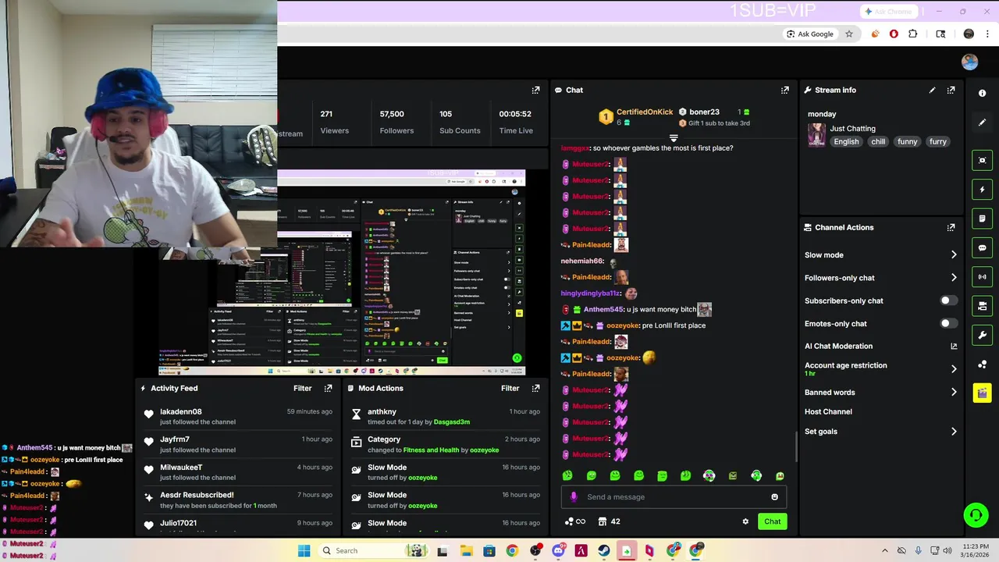Click the broadcast signal sidebar icon
The image size is (999, 562).
pos(982,276)
